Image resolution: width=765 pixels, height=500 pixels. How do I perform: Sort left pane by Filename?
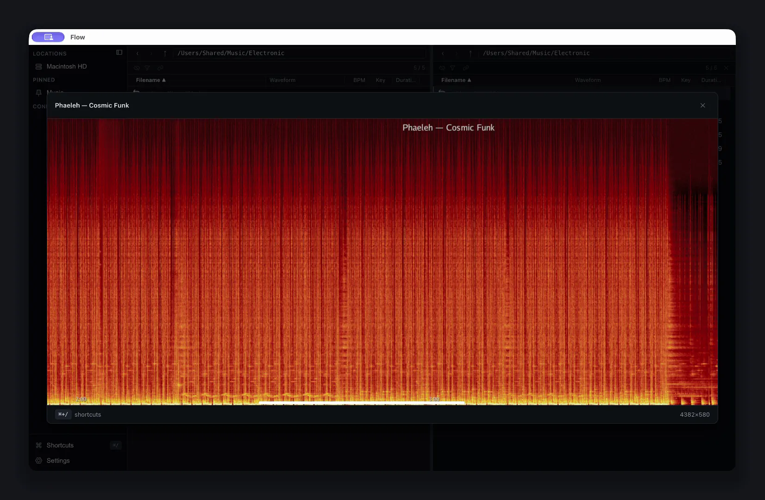[x=151, y=80]
